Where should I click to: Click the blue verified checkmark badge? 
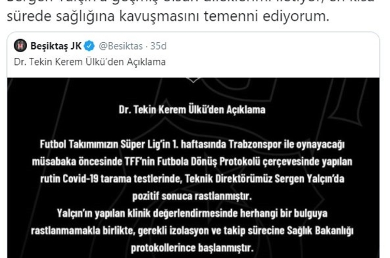89,46
